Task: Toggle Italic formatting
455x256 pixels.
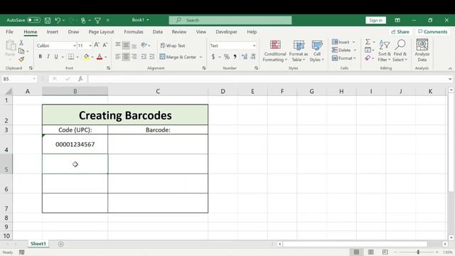Action: pyautogui.click(x=48, y=57)
